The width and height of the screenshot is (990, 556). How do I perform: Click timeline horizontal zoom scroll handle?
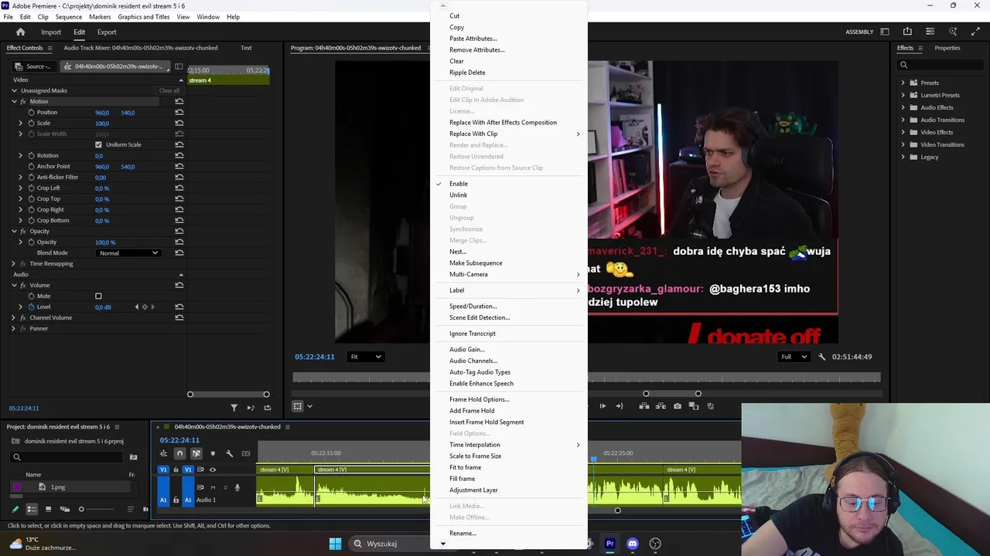coord(617,510)
